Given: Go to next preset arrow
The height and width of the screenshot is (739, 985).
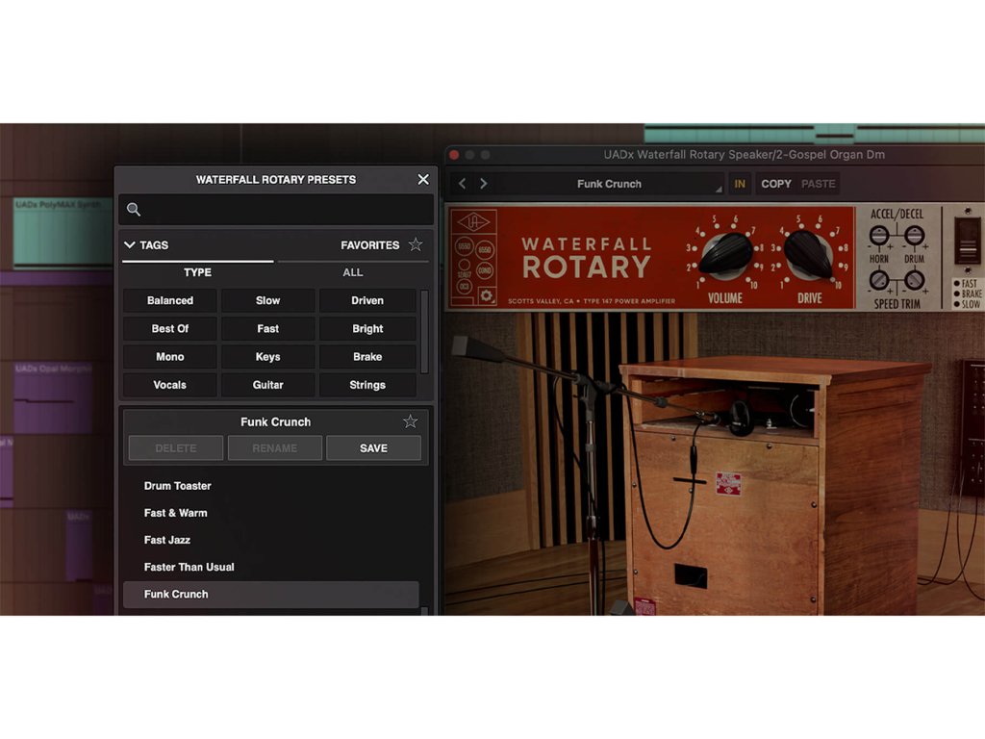Looking at the screenshot, I should [483, 184].
